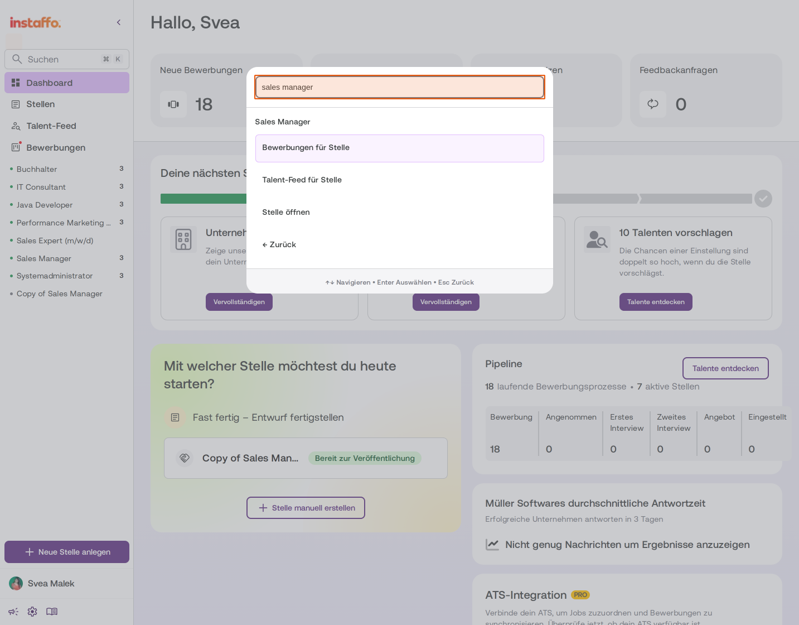799x625 pixels.
Task: Click the progress completion checkmark circle
Action: (x=763, y=199)
